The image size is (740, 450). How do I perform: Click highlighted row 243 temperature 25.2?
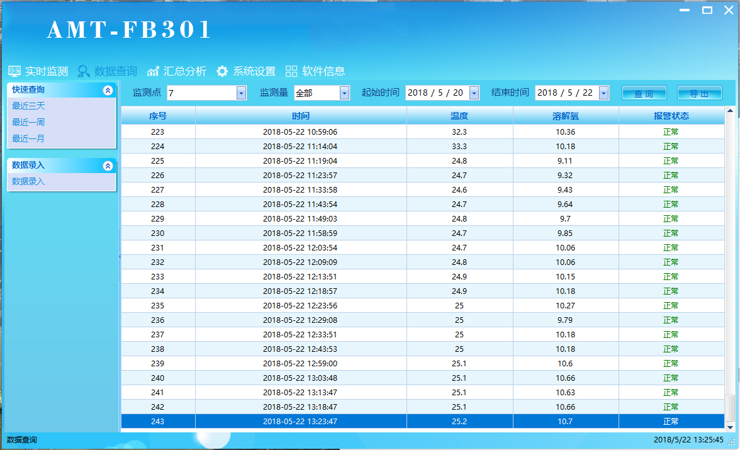coord(459,422)
